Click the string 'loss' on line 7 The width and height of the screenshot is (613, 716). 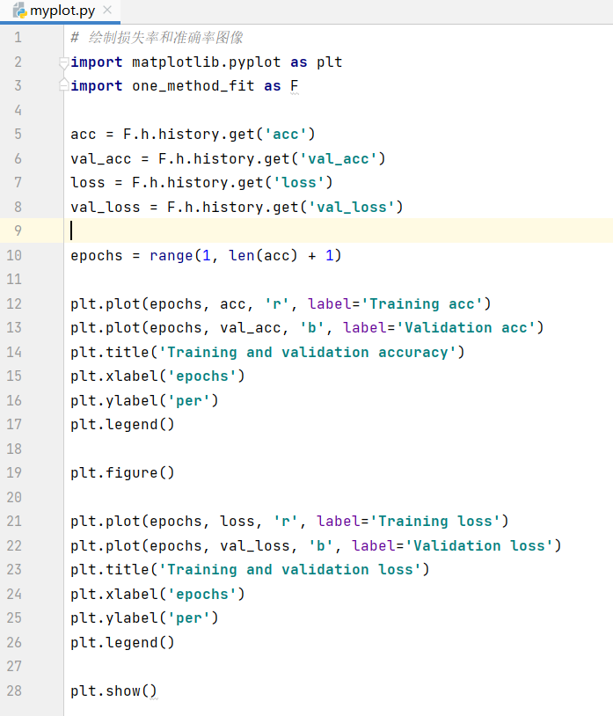coord(298,183)
